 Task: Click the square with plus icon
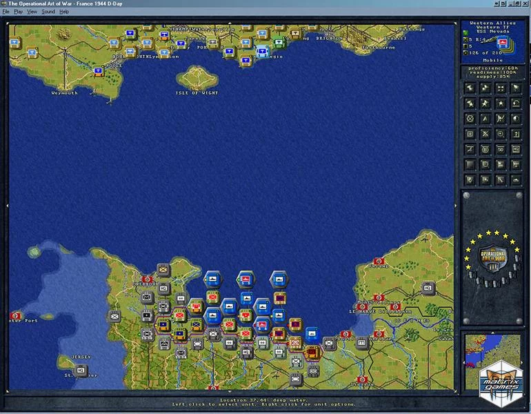point(470,134)
